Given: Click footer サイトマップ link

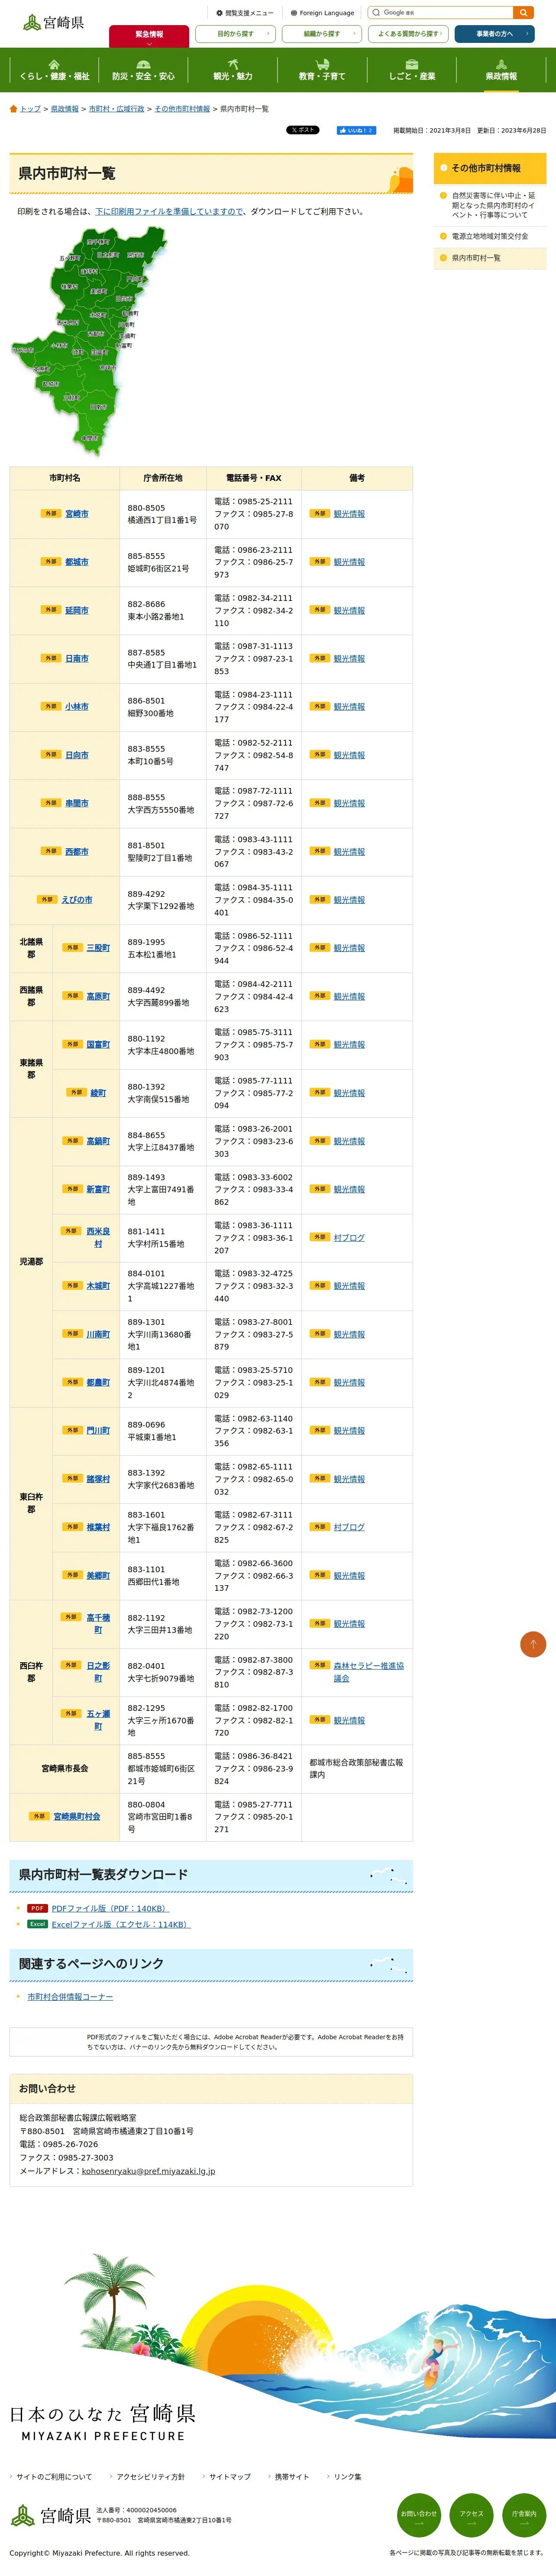Looking at the screenshot, I should pyautogui.click(x=230, y=2477).
